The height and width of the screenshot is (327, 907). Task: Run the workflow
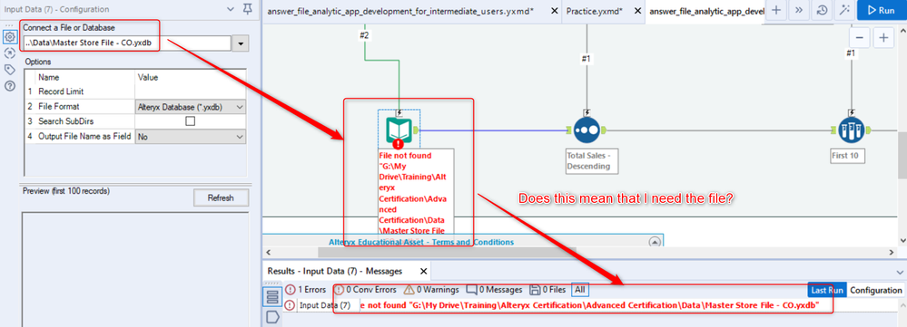882,10
